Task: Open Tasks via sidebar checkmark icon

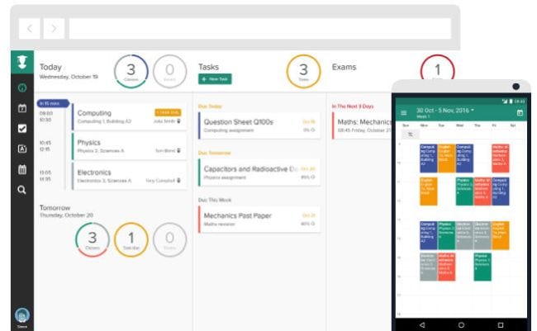Action: [x=21, y=128]
